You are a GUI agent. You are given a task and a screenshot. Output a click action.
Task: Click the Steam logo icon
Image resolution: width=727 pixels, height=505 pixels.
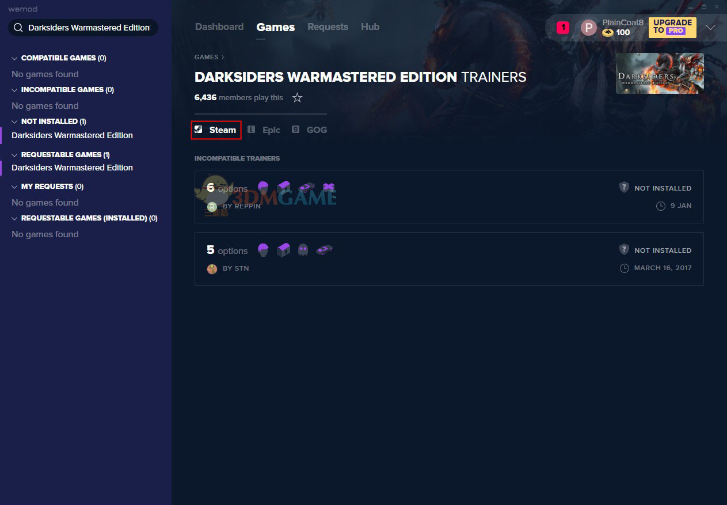click(199, 130)
